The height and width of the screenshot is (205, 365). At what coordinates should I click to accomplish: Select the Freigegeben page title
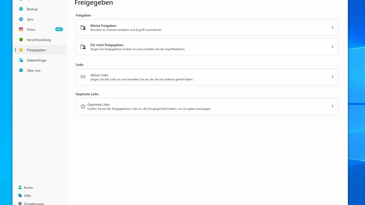pyautogui.click(x=94, y=3)
